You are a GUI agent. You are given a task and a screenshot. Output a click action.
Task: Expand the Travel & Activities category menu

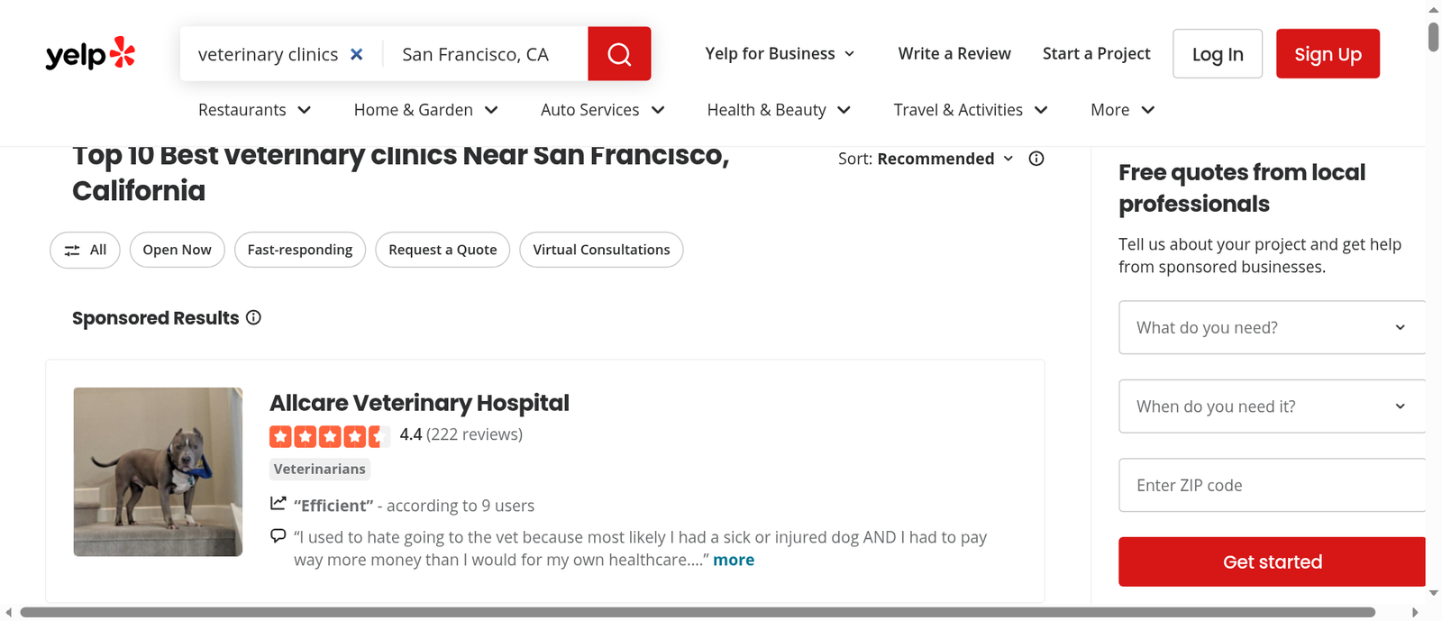(x=971, y=110)
